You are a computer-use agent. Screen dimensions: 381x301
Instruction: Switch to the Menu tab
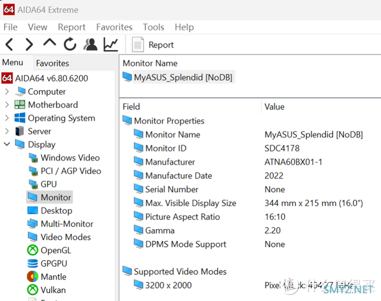pos(13,62)
